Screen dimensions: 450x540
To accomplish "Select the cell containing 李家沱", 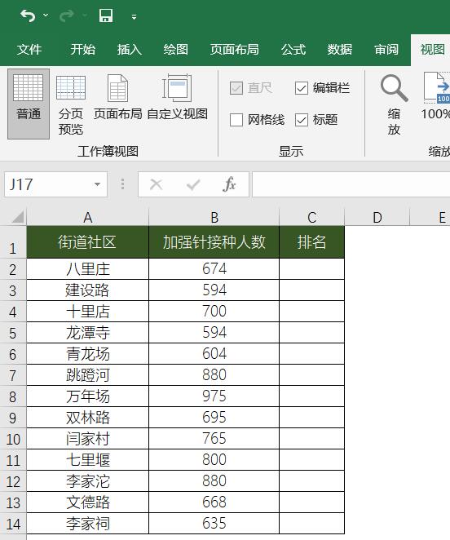I will pos(88,481).
